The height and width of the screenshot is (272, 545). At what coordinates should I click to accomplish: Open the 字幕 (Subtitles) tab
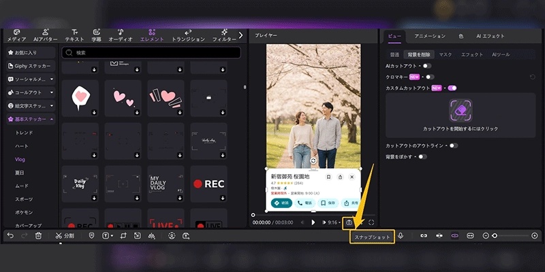tap(96, 36)
